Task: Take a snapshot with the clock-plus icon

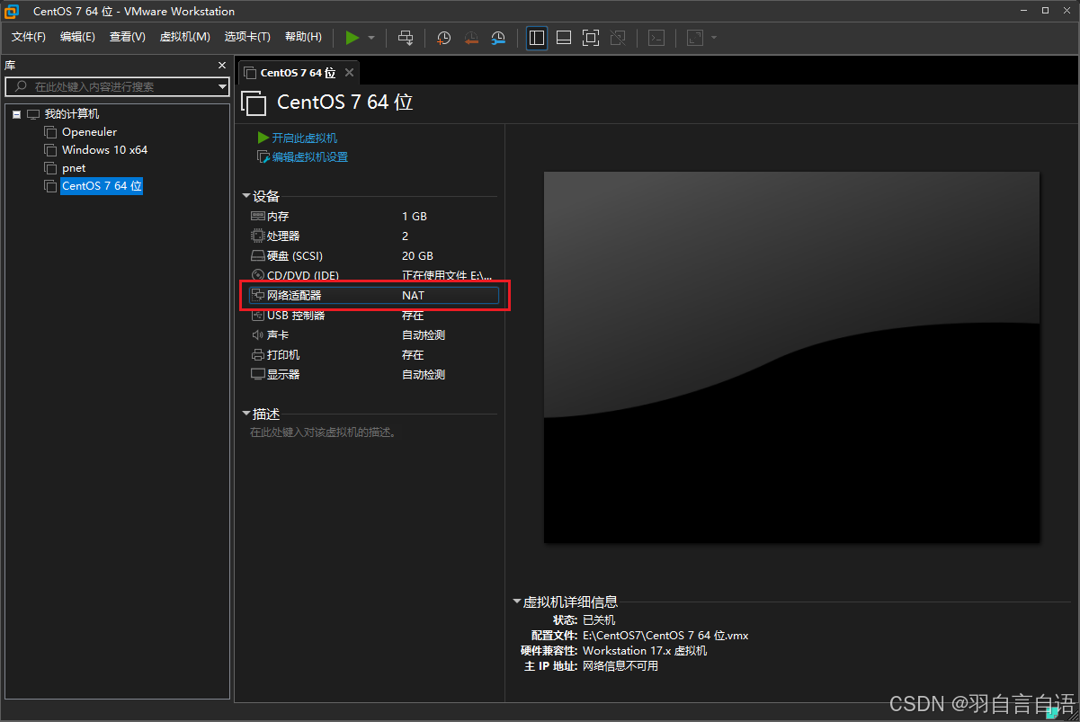Action: [x=443, y=38]
